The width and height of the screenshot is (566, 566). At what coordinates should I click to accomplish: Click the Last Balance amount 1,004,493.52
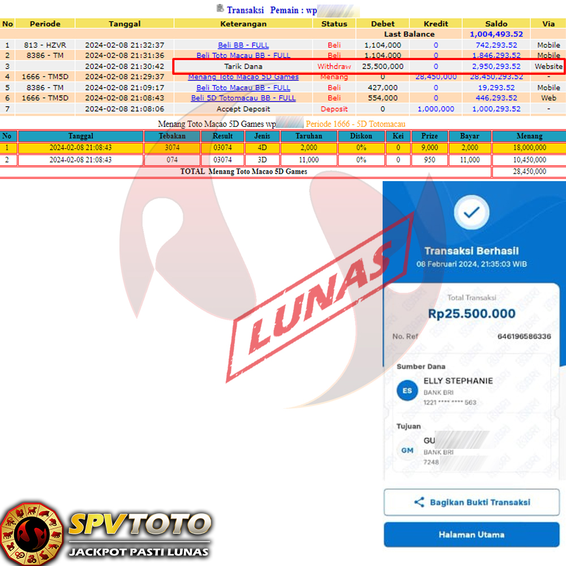[496, 35]
